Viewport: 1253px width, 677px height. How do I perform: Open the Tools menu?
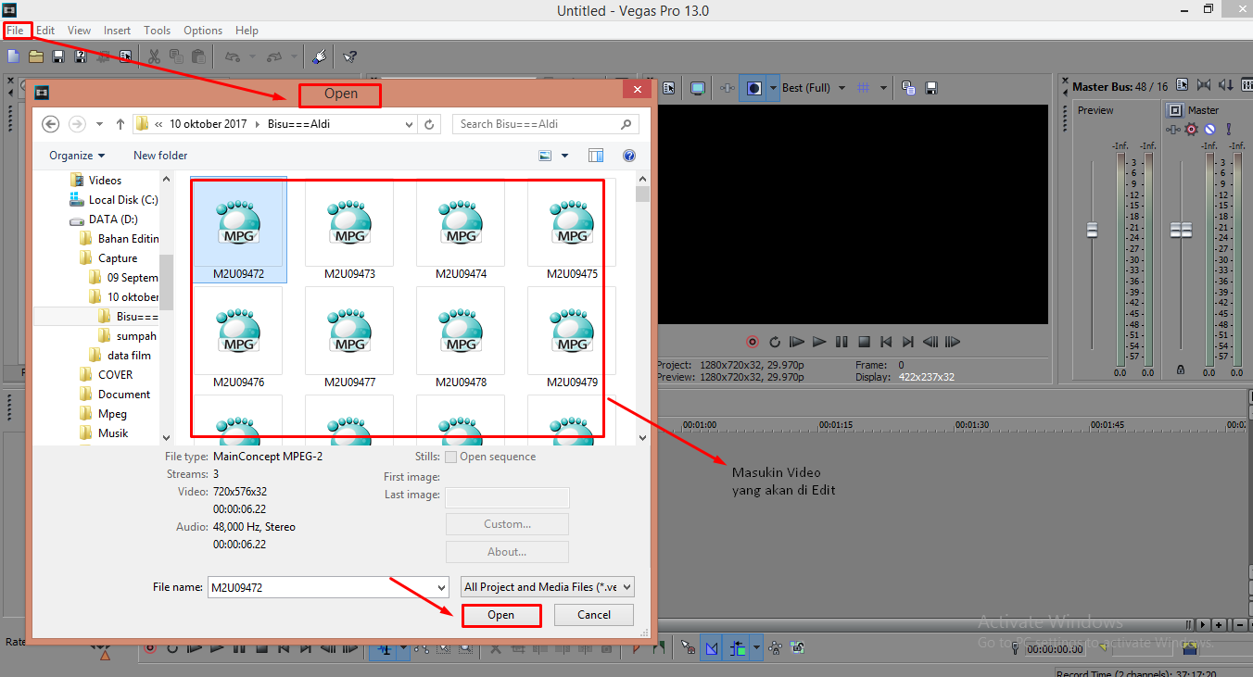tap(157, 30)
